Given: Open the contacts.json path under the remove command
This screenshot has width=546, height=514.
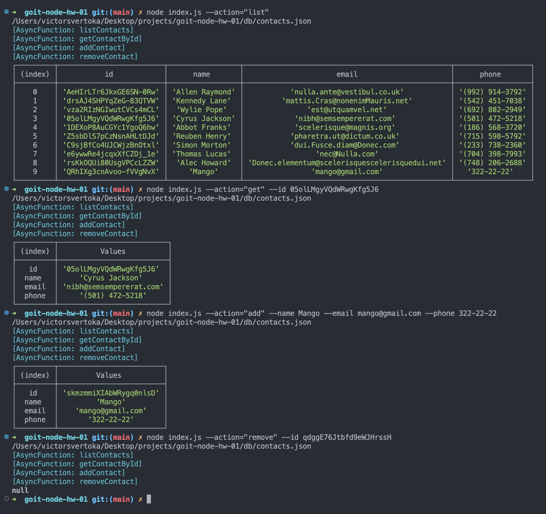Looking at the screenshot, I should 161,446.
